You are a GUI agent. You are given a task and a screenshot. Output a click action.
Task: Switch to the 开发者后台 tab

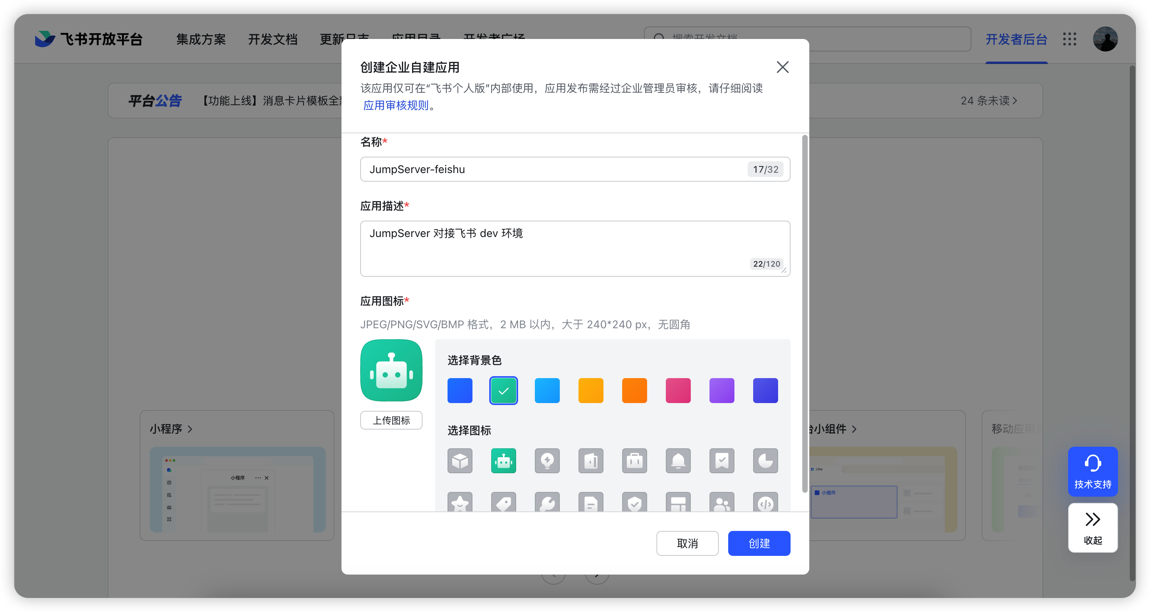(1016, 39)
